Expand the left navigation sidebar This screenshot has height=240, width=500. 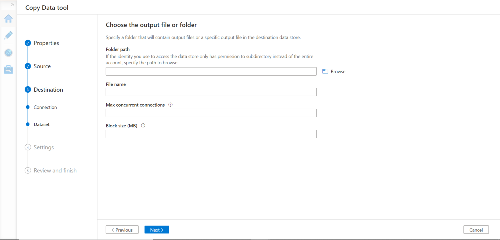(12, 5)
